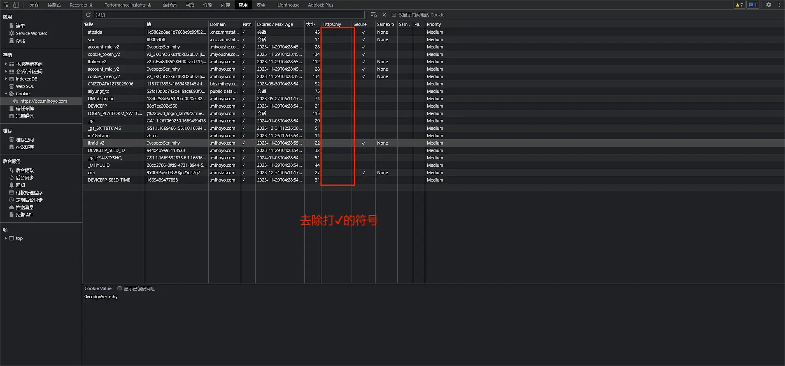
Task: Select the https://bbs.mihoyo.com cookie entry
Action: (41, 101)
